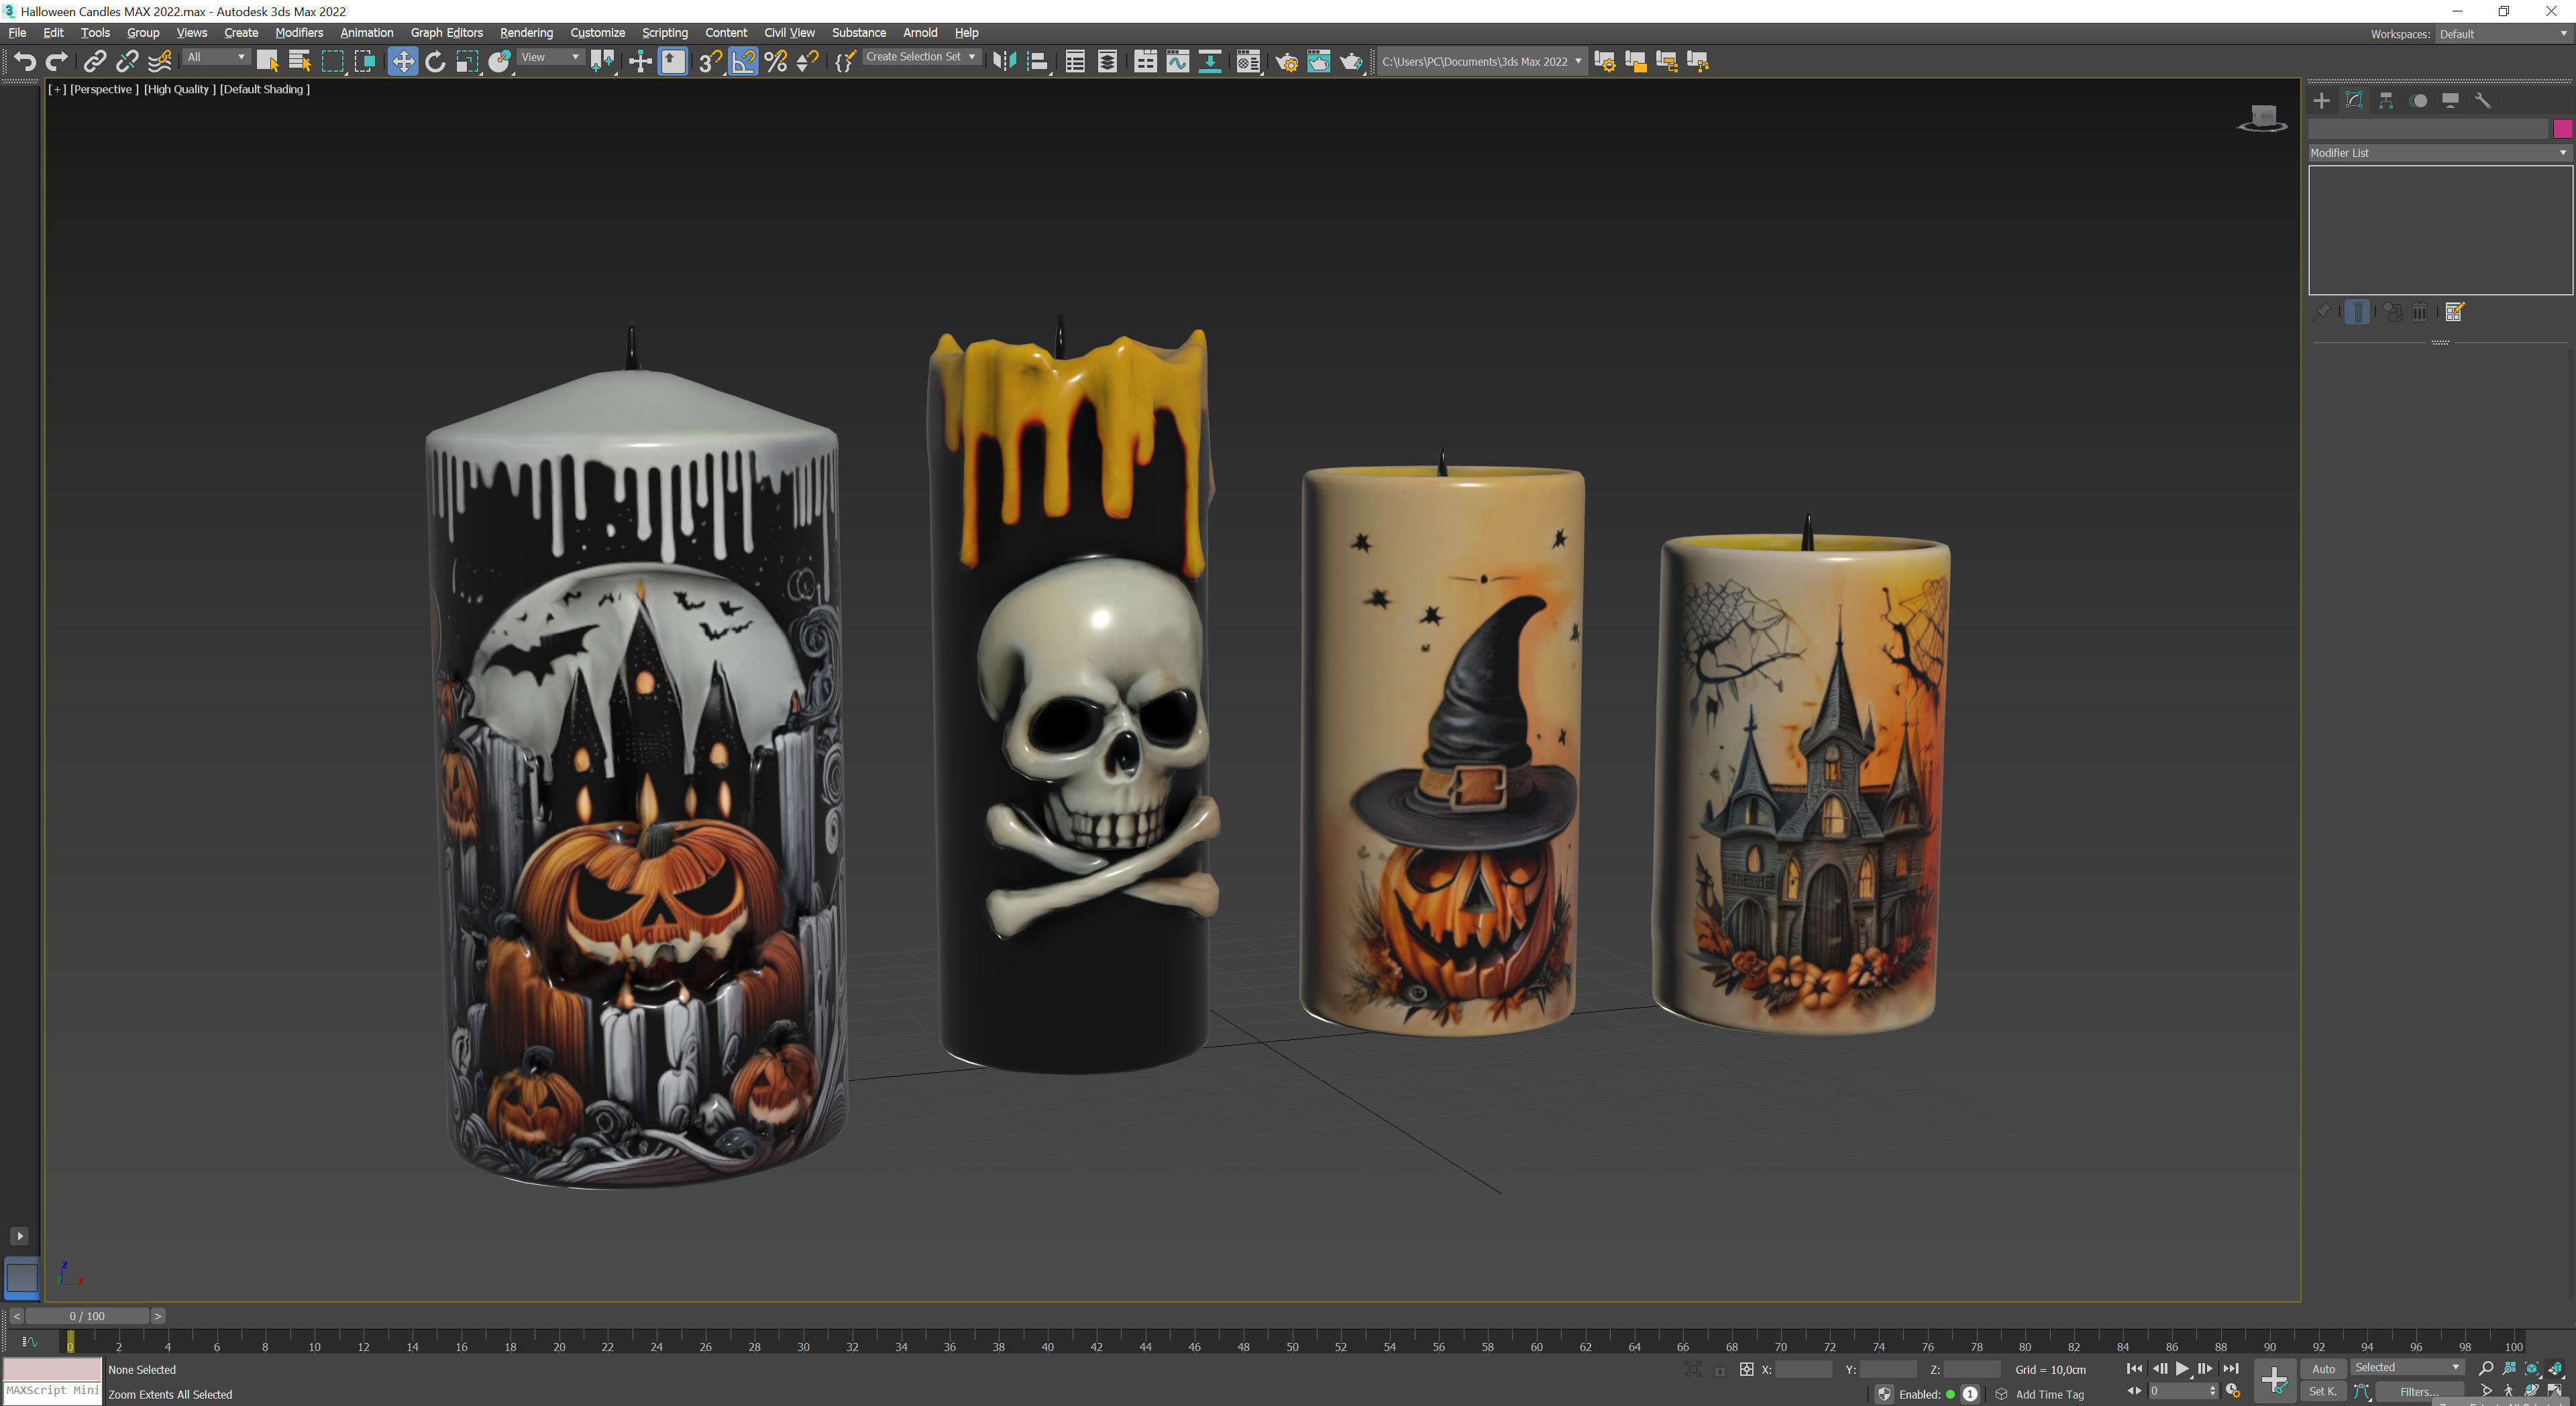Open the Modifiers menu
Viewport: 2576px width, 1406px height.
tap(299, 33)
